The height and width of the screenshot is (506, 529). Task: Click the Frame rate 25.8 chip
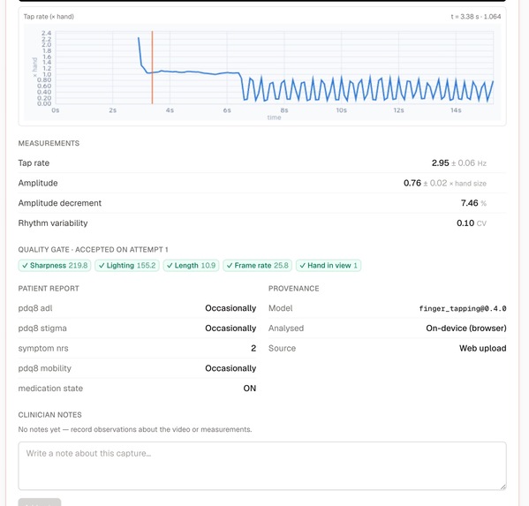click(x=257, y=266)
